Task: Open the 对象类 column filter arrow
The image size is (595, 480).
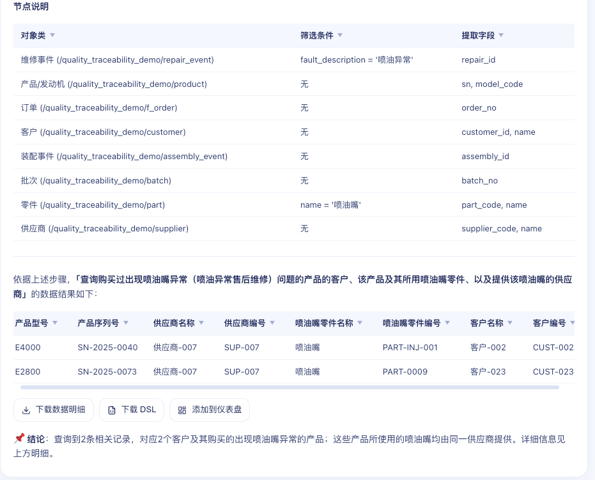Action: [x=52, y=35]
